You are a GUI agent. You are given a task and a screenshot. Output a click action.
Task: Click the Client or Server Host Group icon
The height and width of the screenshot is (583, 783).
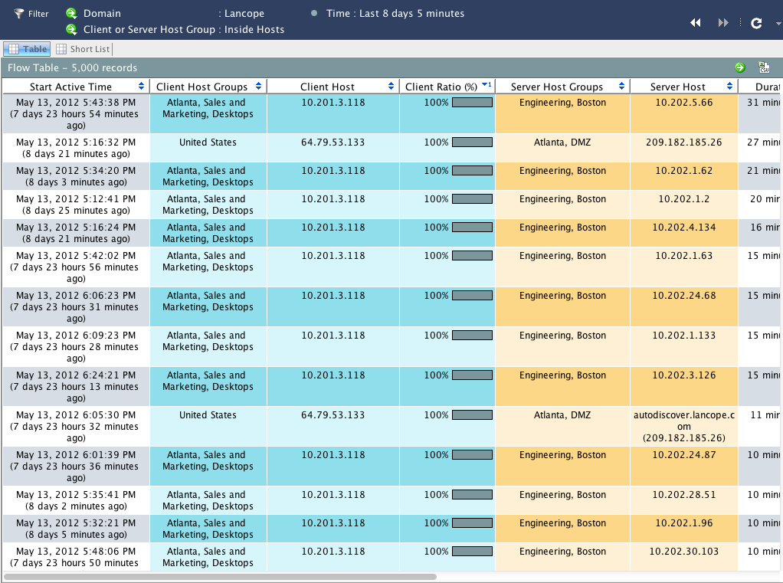[71, 30]
